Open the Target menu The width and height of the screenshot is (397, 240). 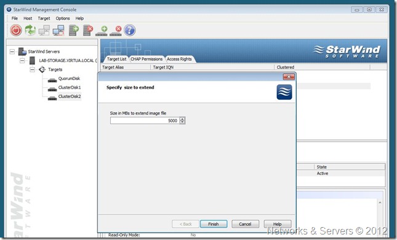(x=44, y=18)
